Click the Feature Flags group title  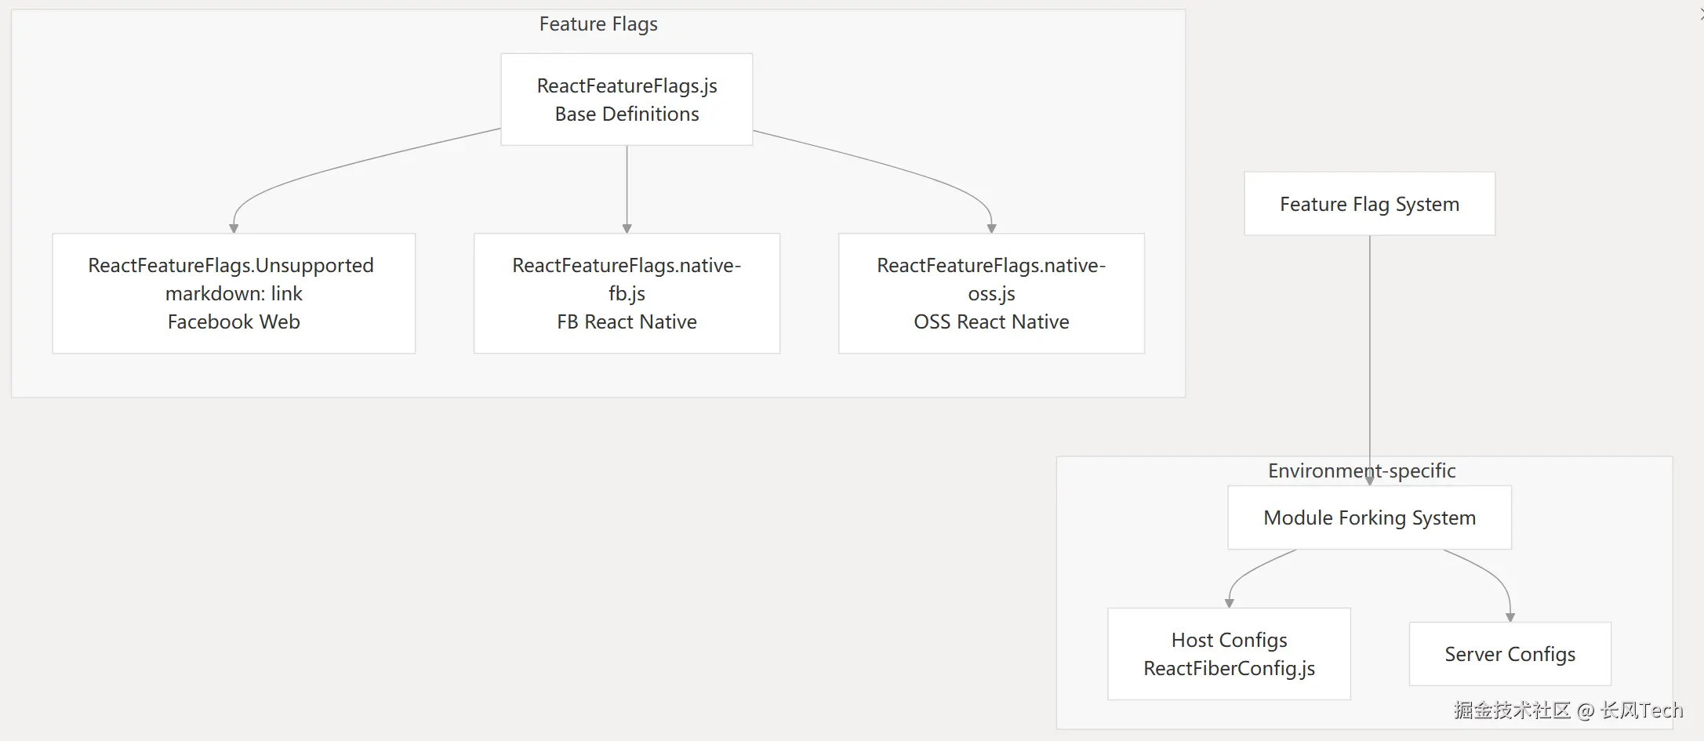598,24
